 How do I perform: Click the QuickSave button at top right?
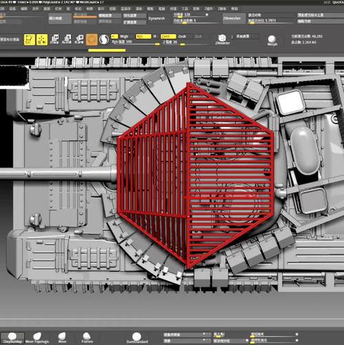(338, 2)
